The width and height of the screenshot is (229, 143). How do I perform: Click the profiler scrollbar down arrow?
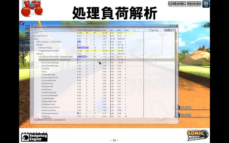176,117
